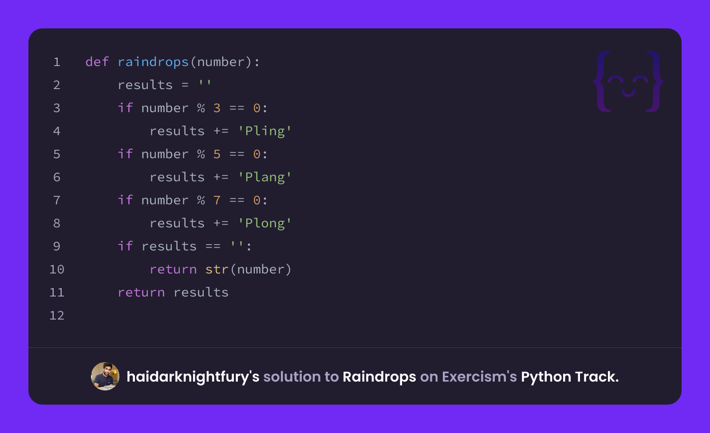710x433 pixels.
Task: Click 'Exercism's' in the caption
Action: click(x=479, y=377)
